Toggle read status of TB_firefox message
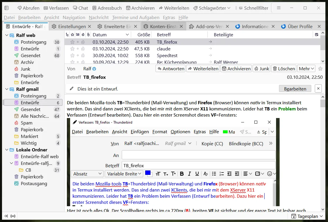The width and height of the screenshot is (328, 222). (78, 42)
